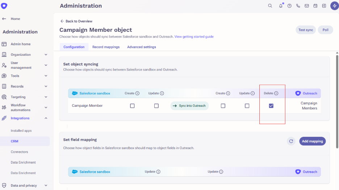Click Salesforce cloud icon in object syncing header

(x=75, y=93)
